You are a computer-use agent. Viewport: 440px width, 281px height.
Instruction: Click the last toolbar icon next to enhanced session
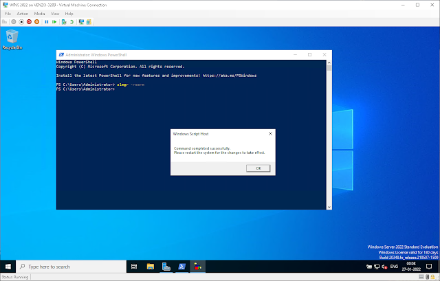pos(89,22)
